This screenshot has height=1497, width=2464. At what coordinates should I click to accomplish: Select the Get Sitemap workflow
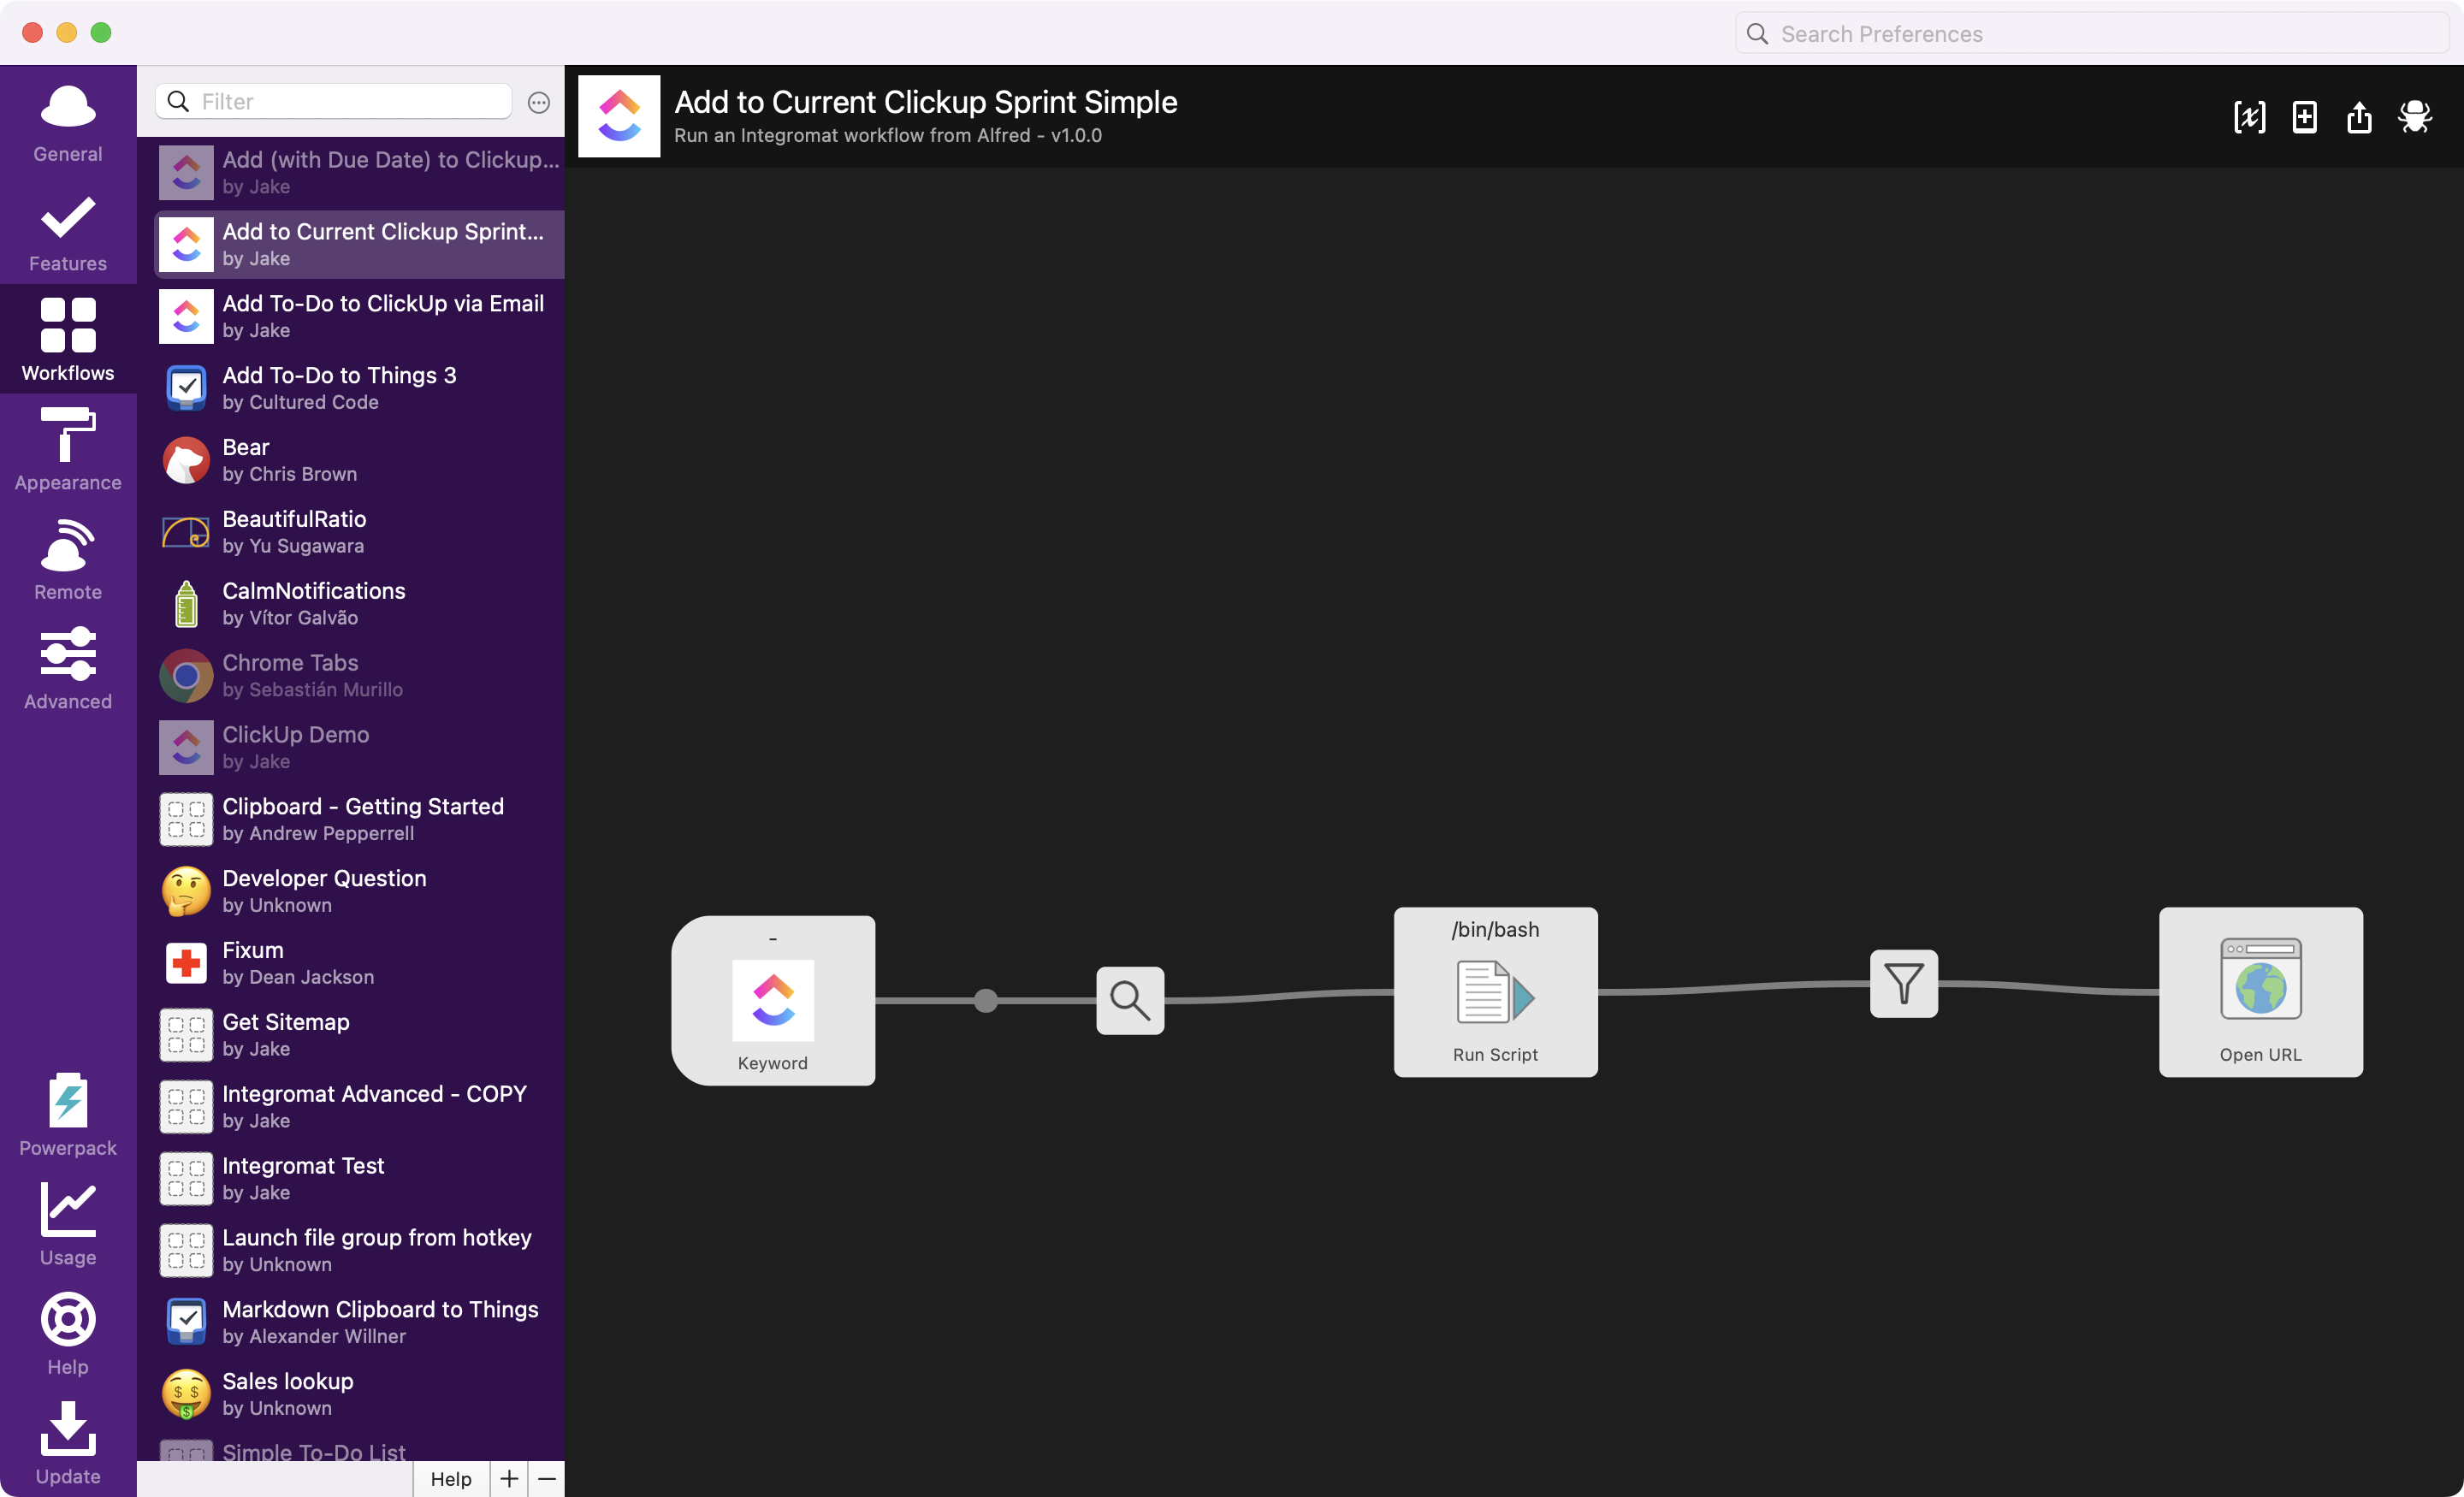(x=359, y=1035)
